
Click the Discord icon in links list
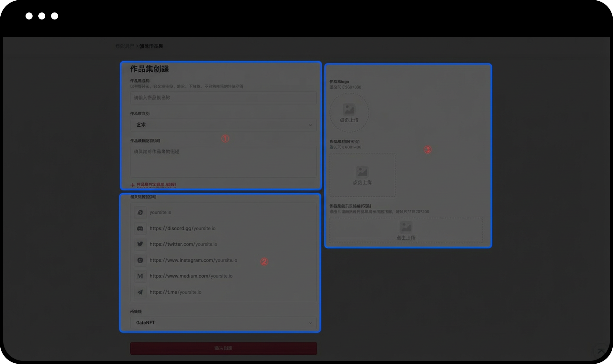pos(140,228)
